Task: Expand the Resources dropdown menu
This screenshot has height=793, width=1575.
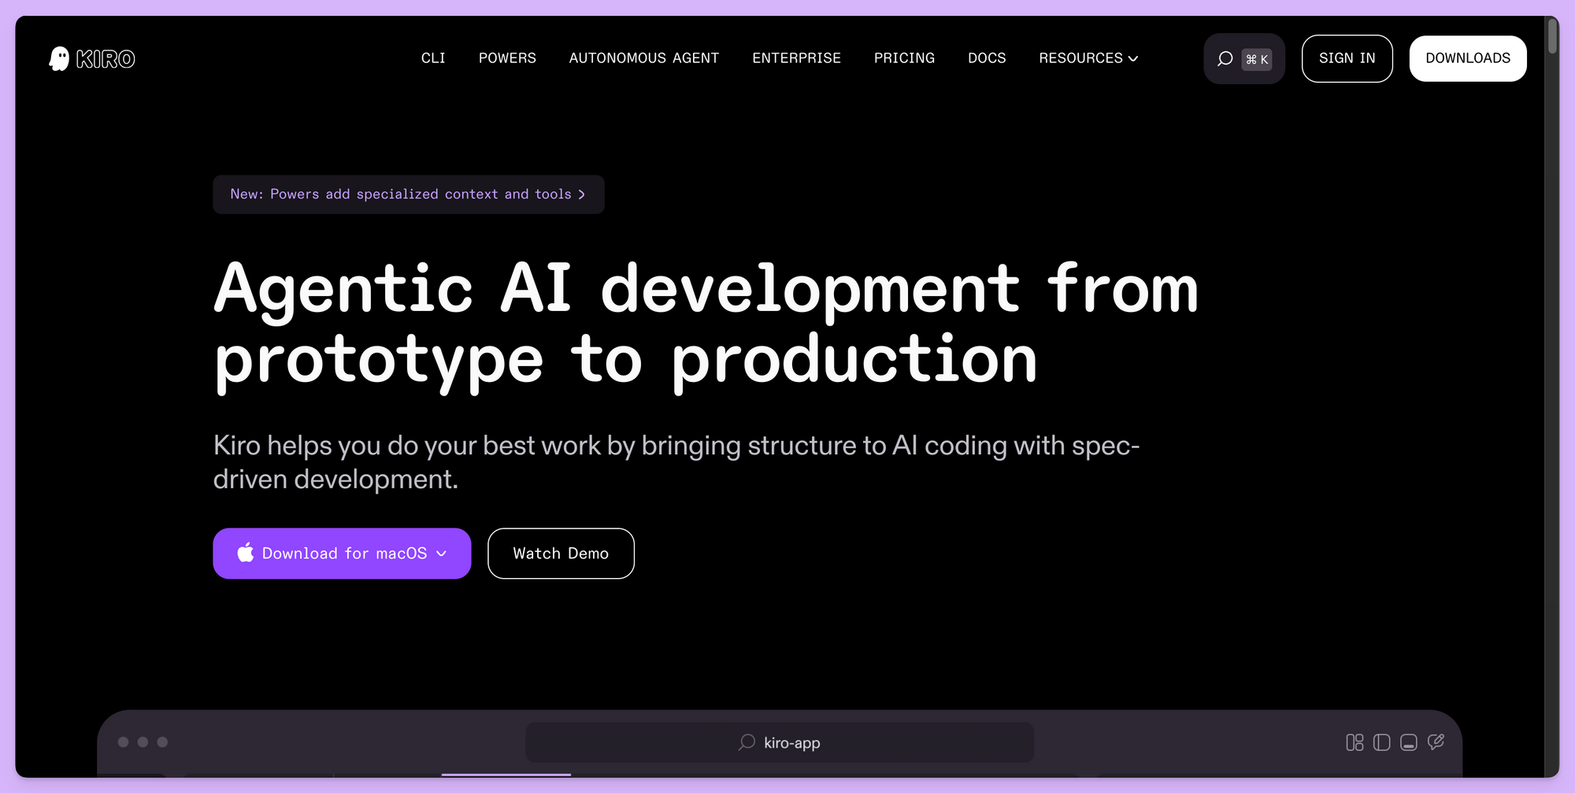Action: pyautogui.click(x=1088, y=58)
